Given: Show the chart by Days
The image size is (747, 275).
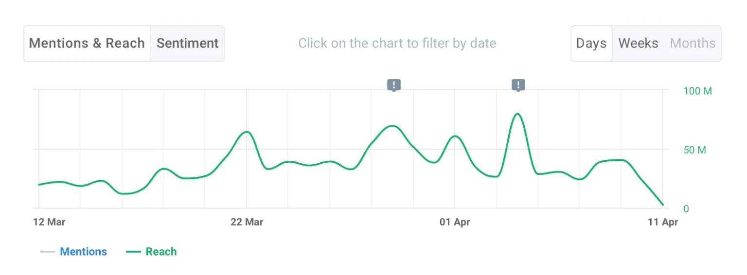Looking at the screenshot, I should point(591,43).
